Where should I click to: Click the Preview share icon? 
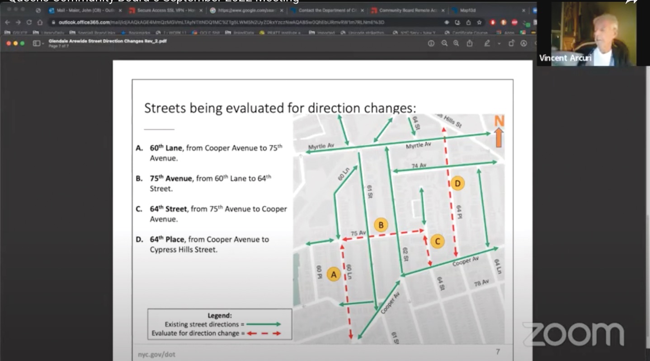pos(470,43)
